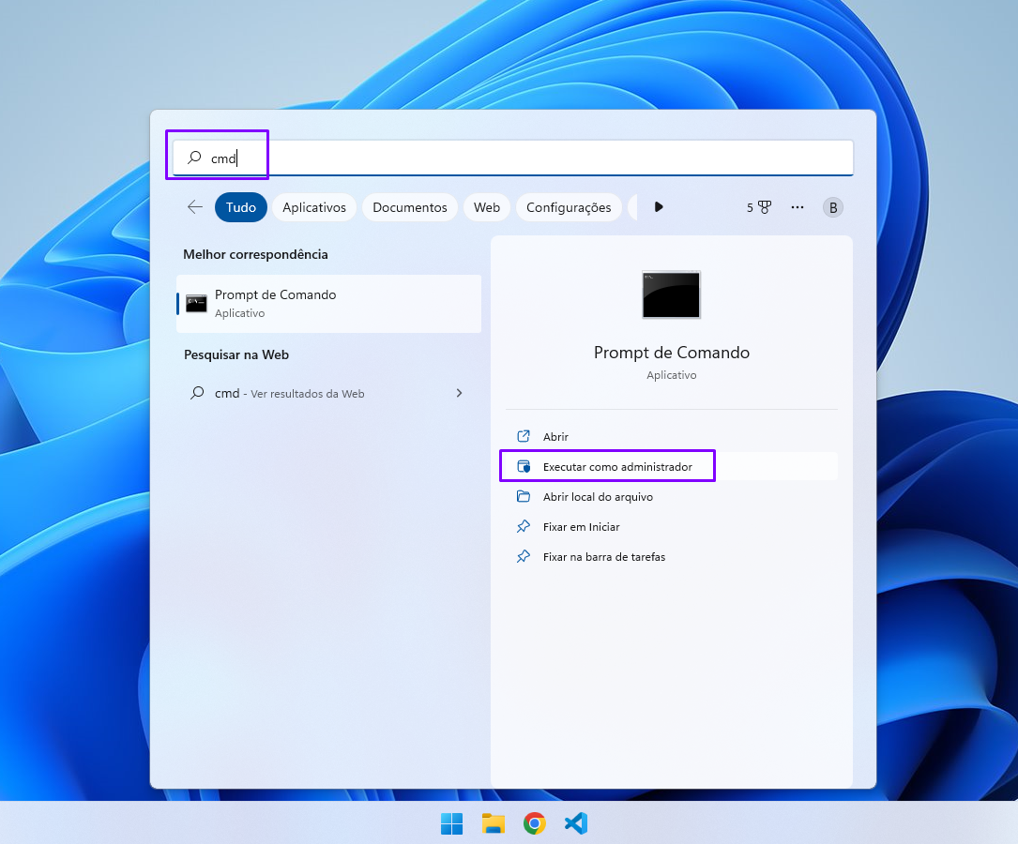Click Prompt de Comando title in preview pane
Image resolution: width=1018 pixels, height=844 pixels.
[x=671, y=353]
